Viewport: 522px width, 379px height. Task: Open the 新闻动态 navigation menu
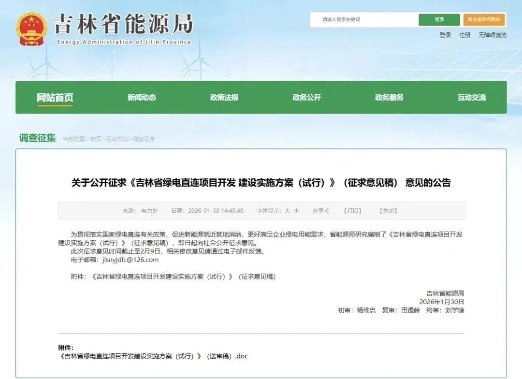(x=142, y=98)
